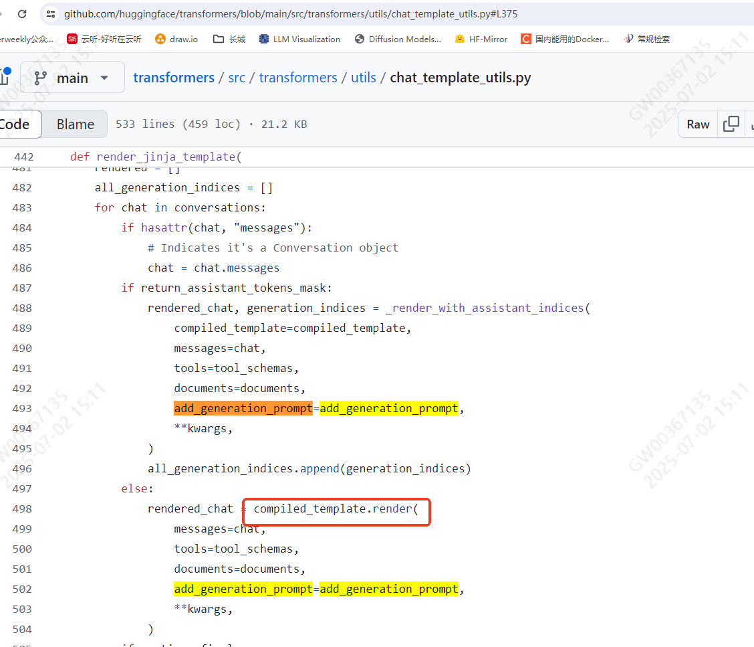754x647 pixels.
Task: Click sticky header def render_jinja_template
Action: 156,157
